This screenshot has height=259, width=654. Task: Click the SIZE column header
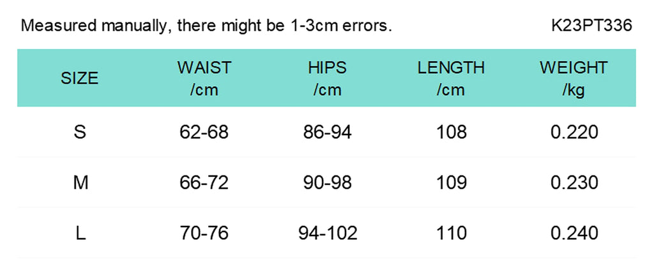(80, 78)
